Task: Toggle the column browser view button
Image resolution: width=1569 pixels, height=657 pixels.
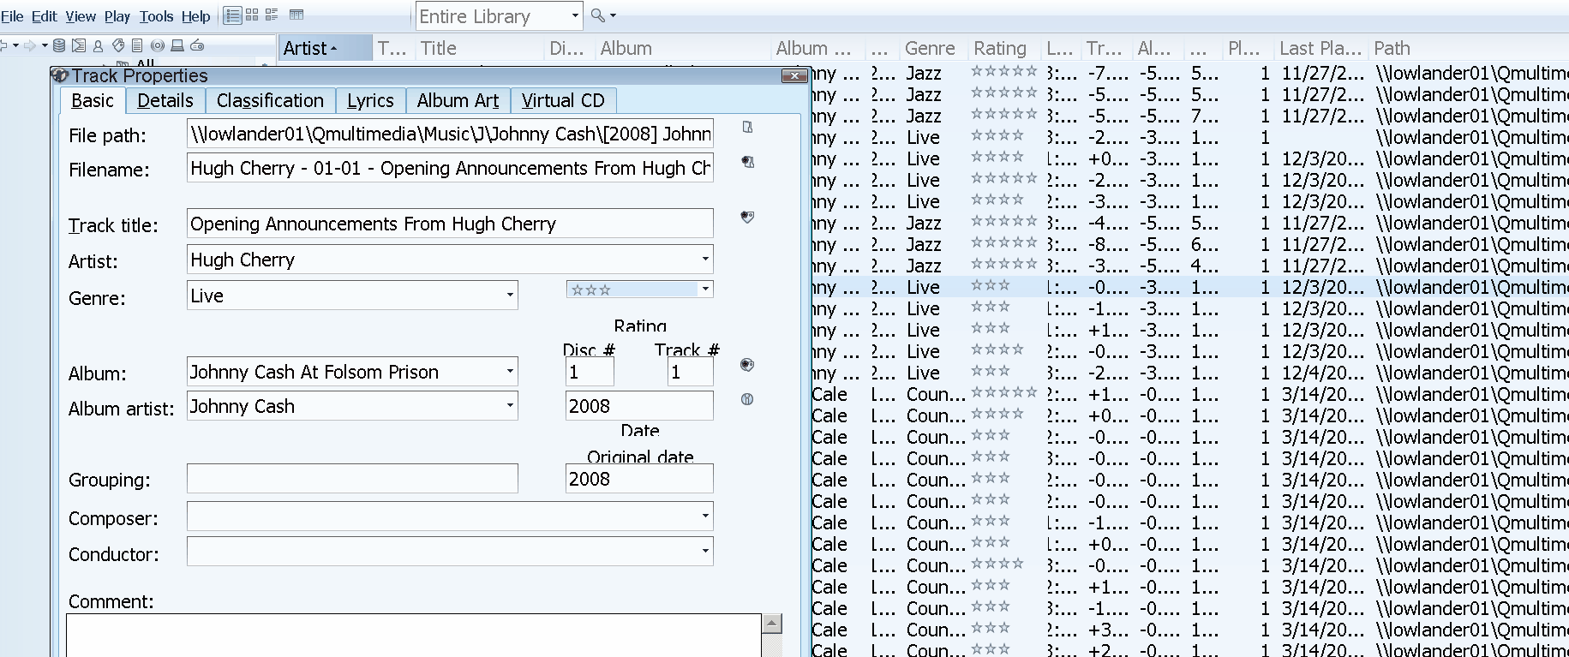Action: click(296, 15)
